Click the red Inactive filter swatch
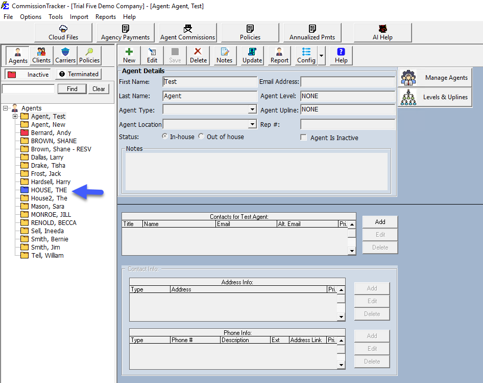The height and width of the screenshot is (383, 483). (x=12, y=75)
